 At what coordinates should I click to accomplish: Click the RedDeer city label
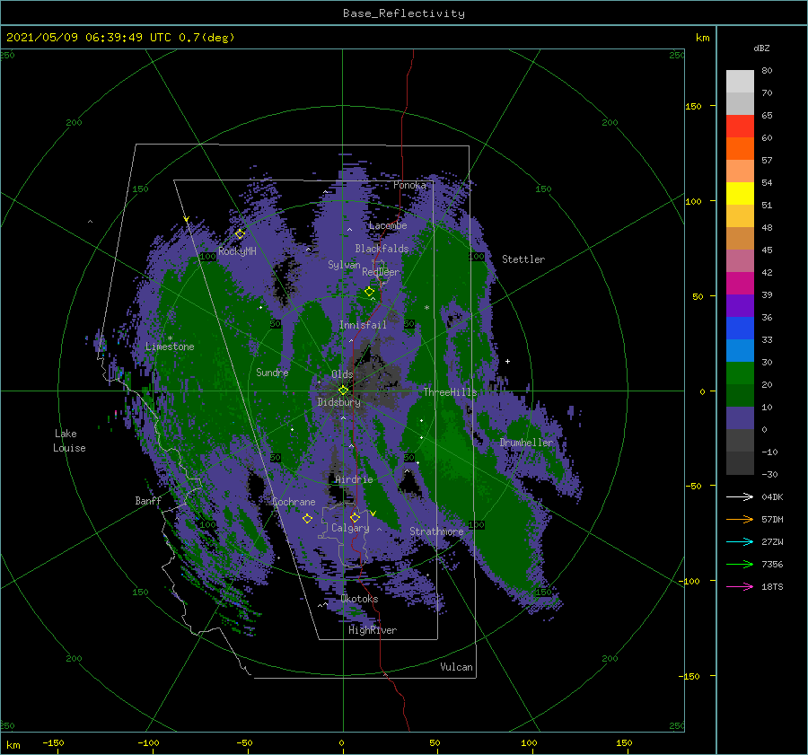381,272
